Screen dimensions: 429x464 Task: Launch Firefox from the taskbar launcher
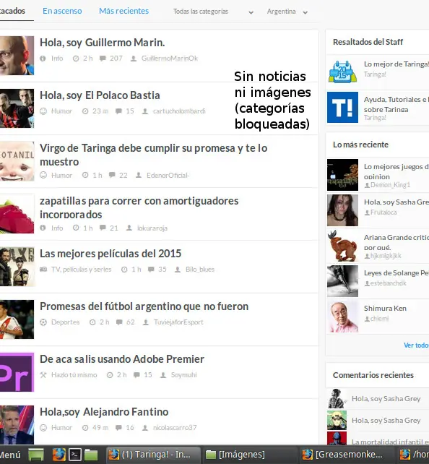pos(58,455)
